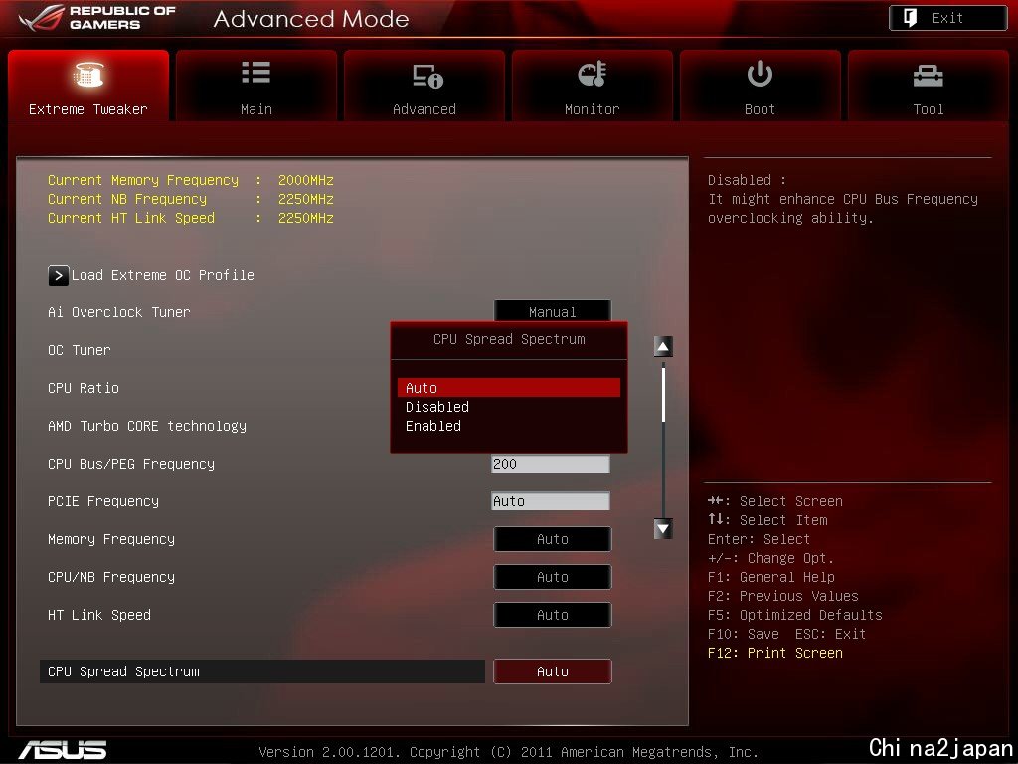1018x764 pixels.
Task: Select the Ai Overclock Tuner label
Action: [119, 312]
